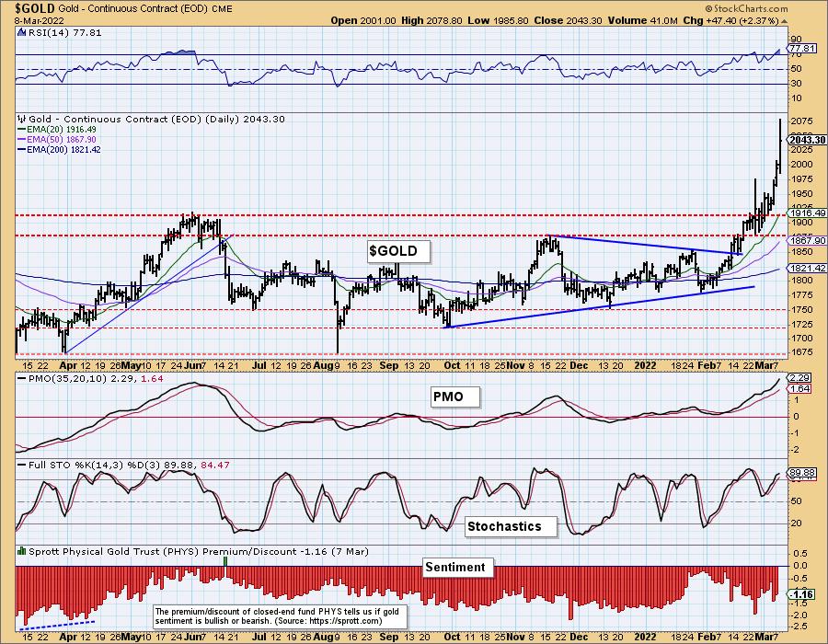828x644 pixels.
Task: Click the RSI(14) area-chart icon
Action: click(x=21, y=33)
